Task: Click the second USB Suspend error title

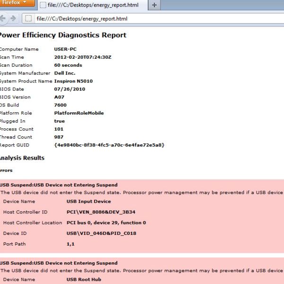Action: coord(59,263)
